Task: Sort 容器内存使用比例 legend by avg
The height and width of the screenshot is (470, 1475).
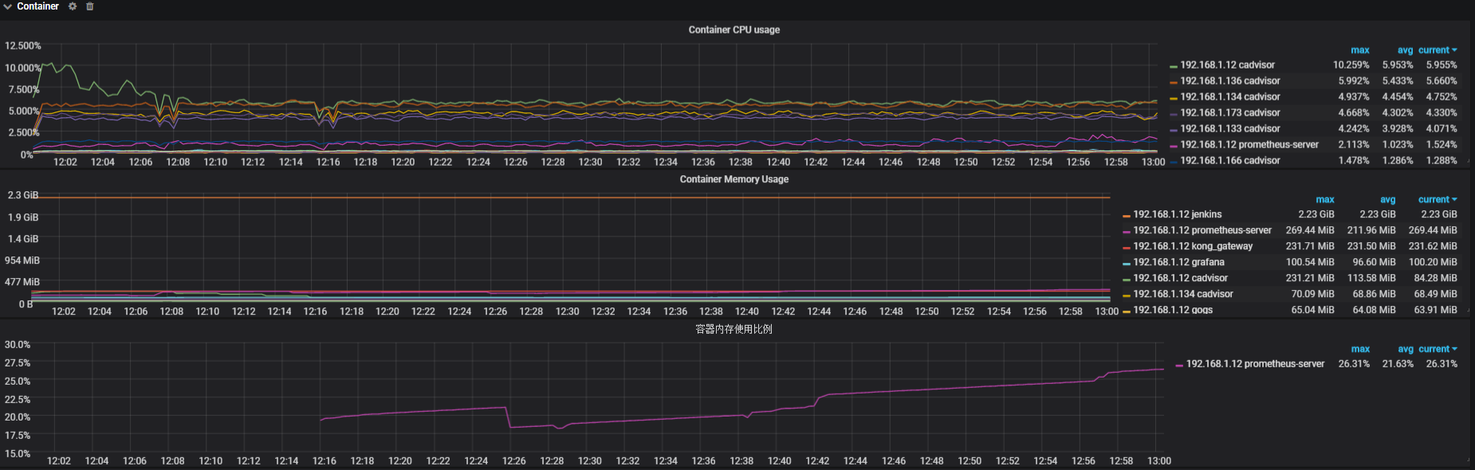Action: (1406, 350)
